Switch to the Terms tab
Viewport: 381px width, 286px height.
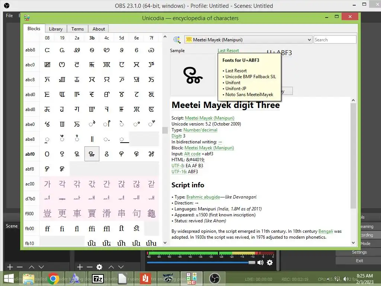(77, 29)
